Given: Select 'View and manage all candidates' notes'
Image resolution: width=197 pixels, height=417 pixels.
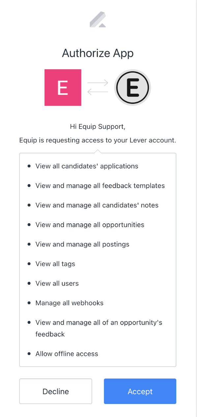Looking at the screenshot, I should coord(97,205).
